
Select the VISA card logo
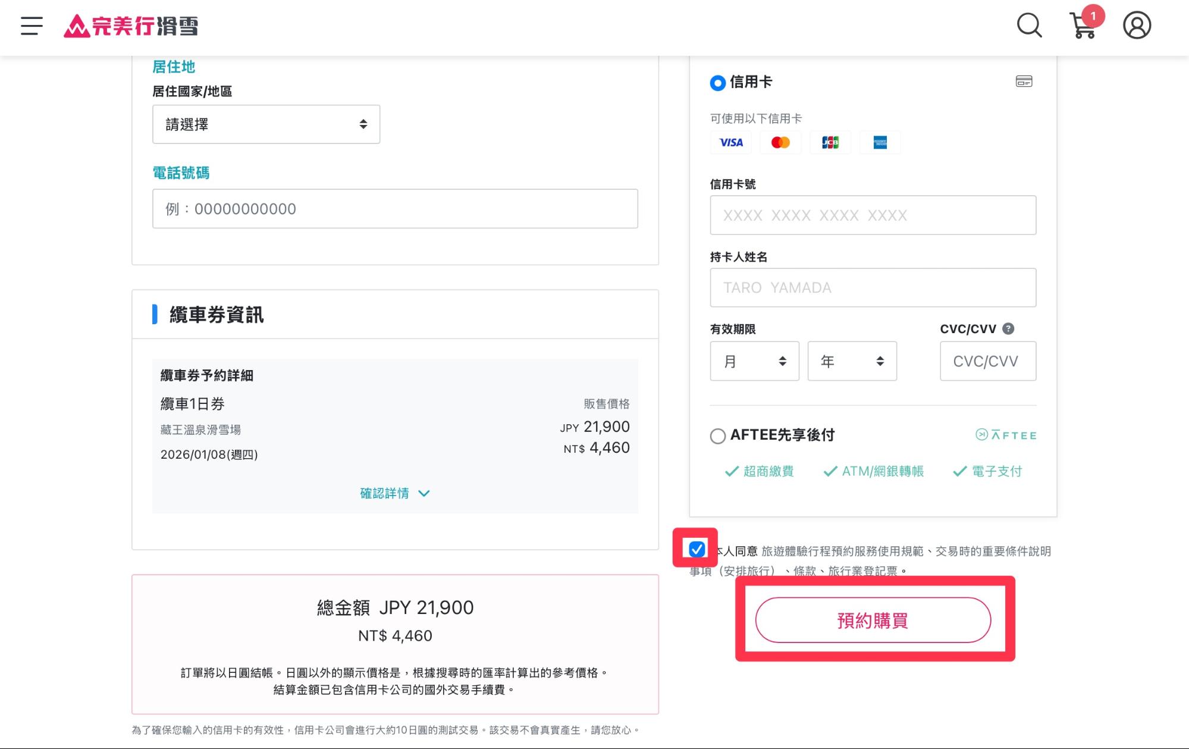pos(730,142)
